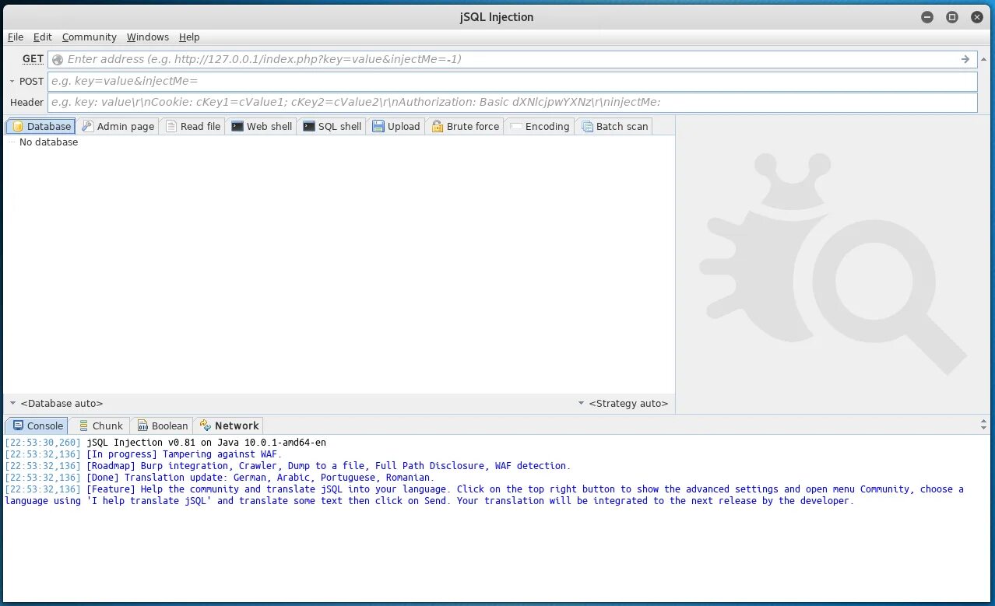Click the '[Roadmap] Burp integration' console line
Screen dimensions: 995x606
(x=287, y=466)
